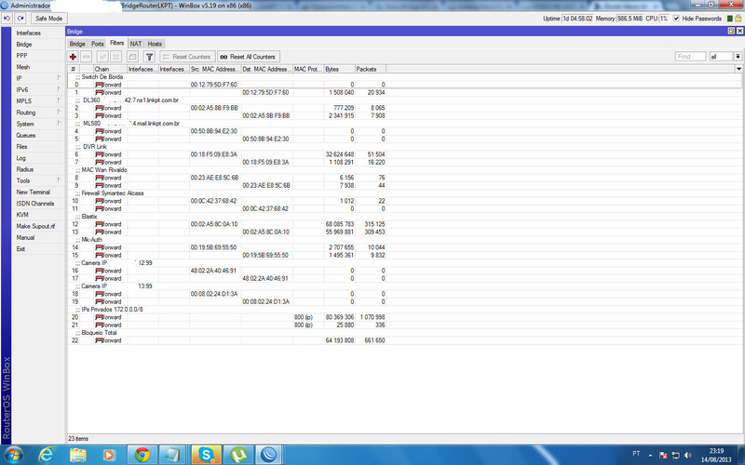The width and height of the screenshot is (745, 465).
Task: Click the remove rule minus button
Action: (87, 57)
